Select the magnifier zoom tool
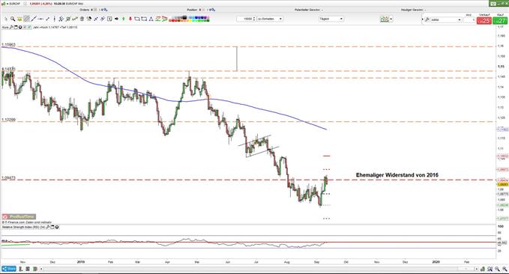This screenshot has height=274, width=509. (x=13, y=19)
